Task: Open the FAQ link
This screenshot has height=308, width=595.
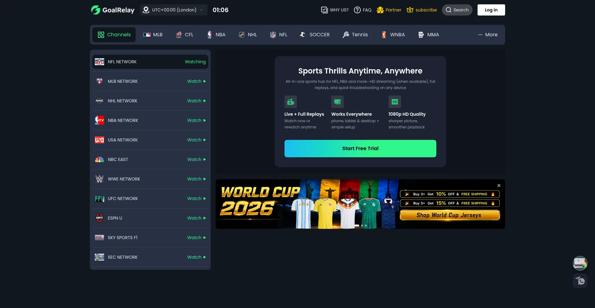Action: [x=363, y=10]
